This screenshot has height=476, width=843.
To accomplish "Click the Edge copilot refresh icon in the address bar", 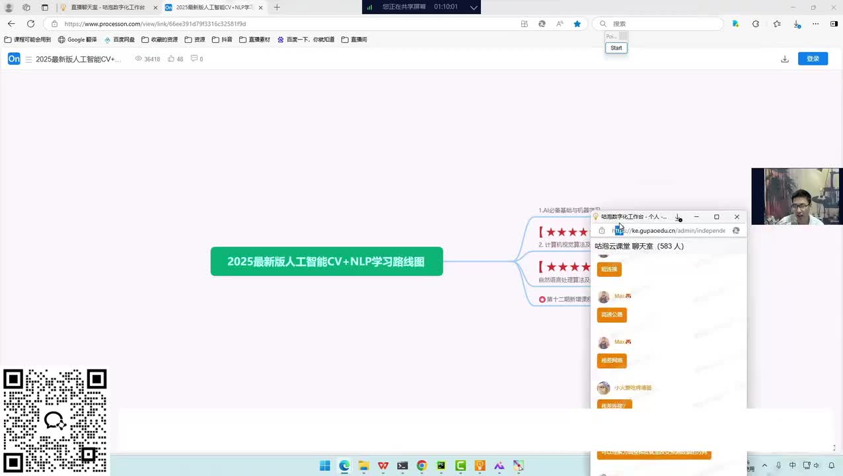I will click(x=542, y=24).
